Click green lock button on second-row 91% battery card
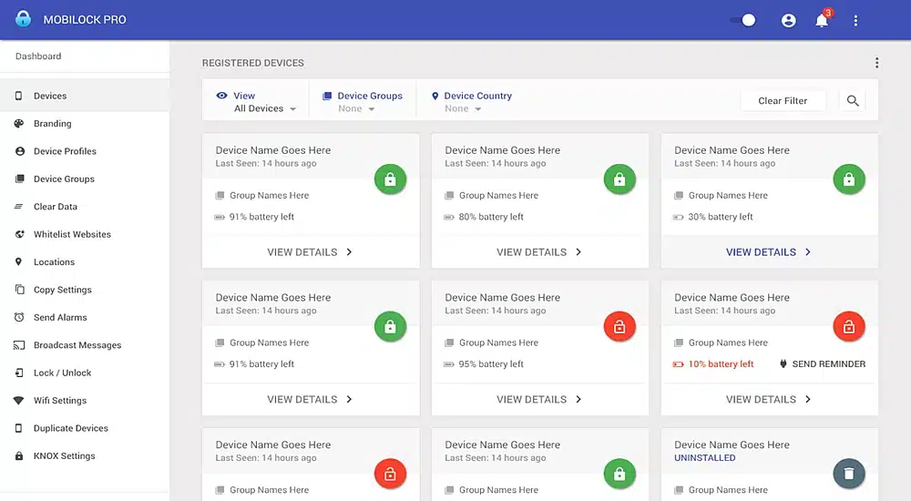The height and width of the screenshot is (501, 911). (x=390, y=327)
